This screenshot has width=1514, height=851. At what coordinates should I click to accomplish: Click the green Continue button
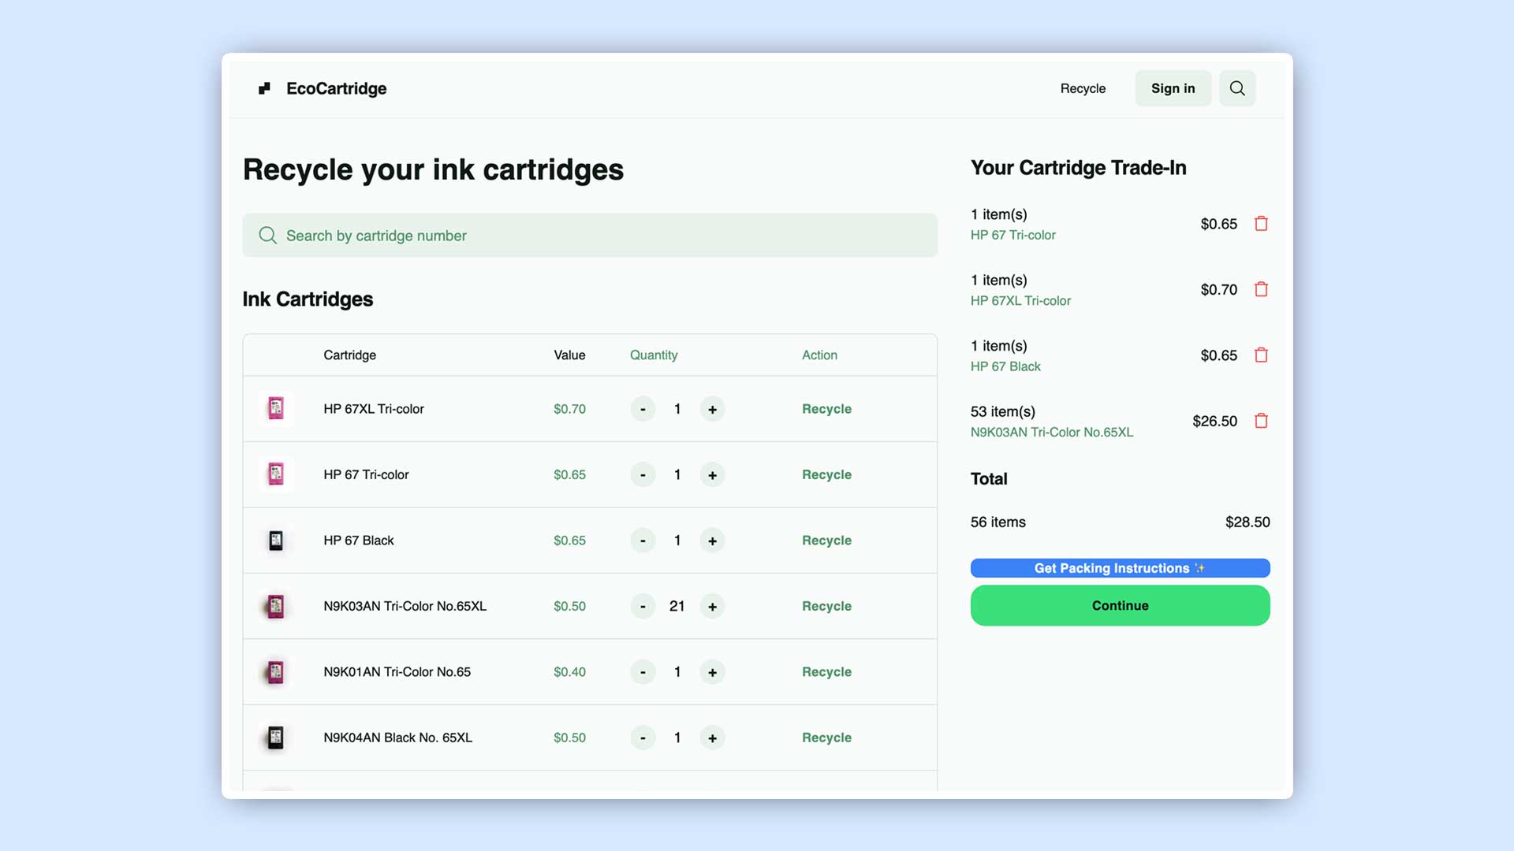1120,605
